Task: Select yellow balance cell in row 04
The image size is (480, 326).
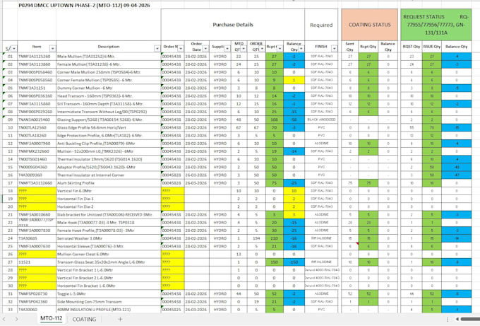Action: [294, 80]
